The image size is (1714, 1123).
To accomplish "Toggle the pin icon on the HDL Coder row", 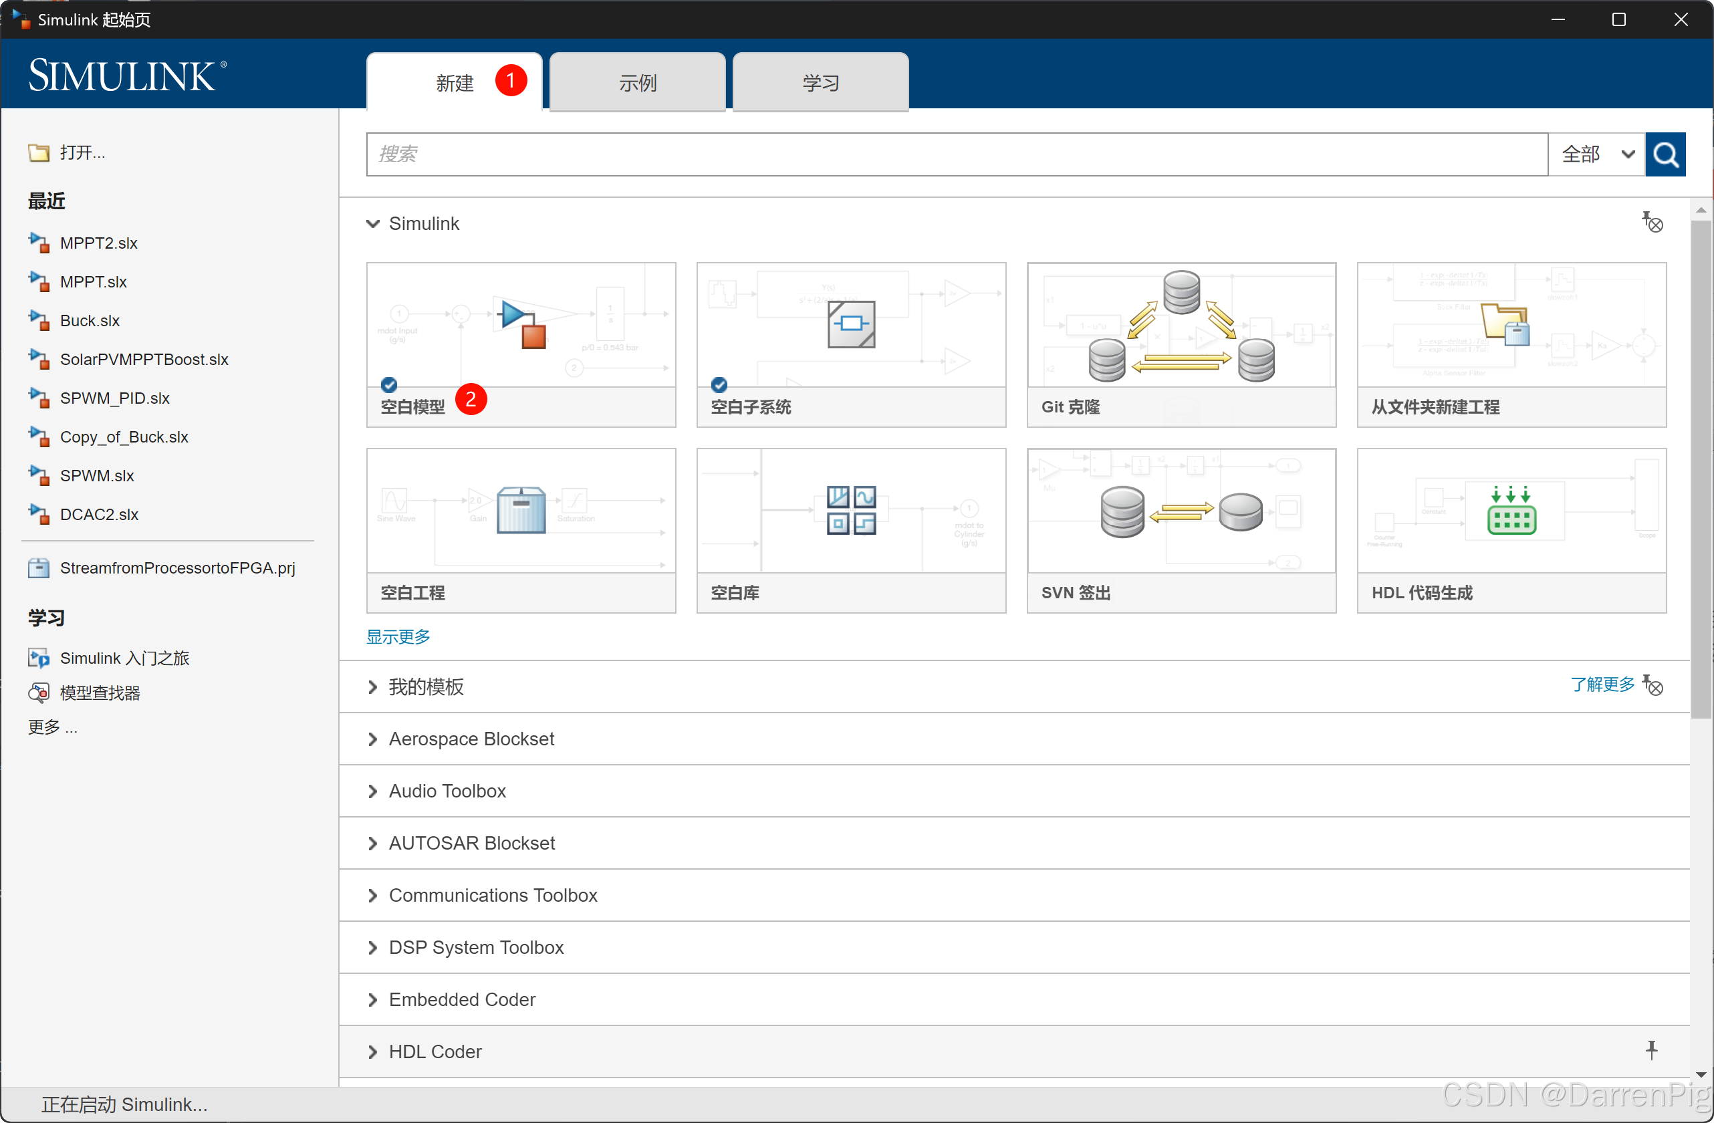I will 1651,1049.
